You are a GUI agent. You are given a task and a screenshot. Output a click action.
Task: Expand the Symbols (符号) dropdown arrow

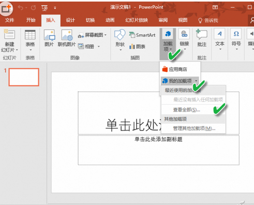pyautogui.click(x=236, y=49)
